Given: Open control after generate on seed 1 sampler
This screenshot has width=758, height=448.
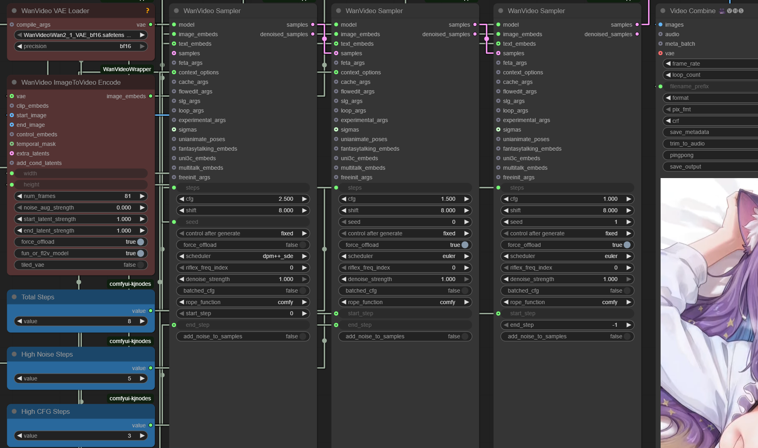Looking at the screenshot, I should click(x=568, y=233).
